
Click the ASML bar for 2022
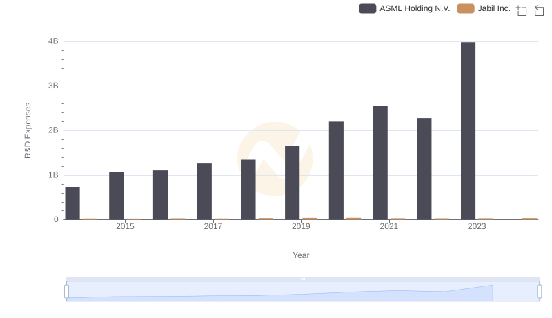[424, 169]
